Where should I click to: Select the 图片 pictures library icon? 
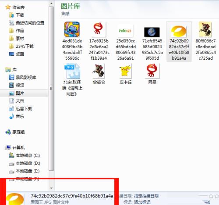point(11,93)
